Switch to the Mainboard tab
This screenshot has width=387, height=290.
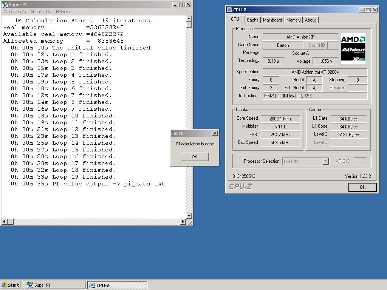pos(272,20)
